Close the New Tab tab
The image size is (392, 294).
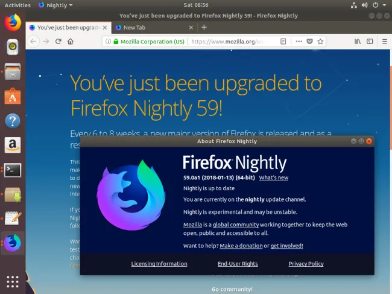(191, 28)
